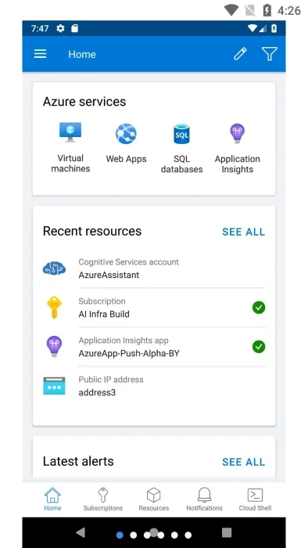The height and width of the screenshot is (548, 308).
Task: Tap the Home title text
Action: click(x=82, y=54)
